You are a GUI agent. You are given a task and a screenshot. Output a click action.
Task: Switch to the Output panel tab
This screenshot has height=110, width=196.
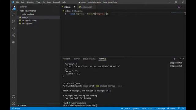coord(77,59)
